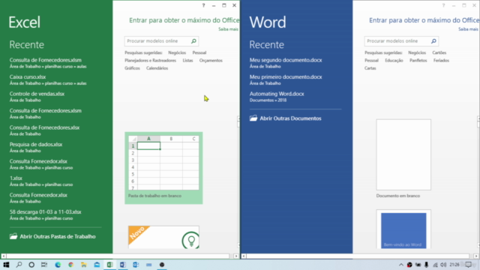Select Negócios suggested search in Word
The image size is (480, 270).
coord(417,52)
